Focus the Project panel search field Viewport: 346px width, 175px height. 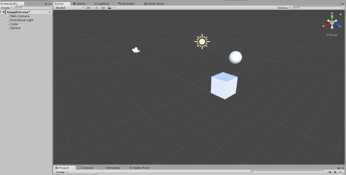(287, 172)
